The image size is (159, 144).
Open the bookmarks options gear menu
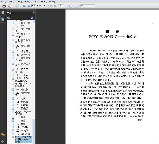tap(9, 18)
